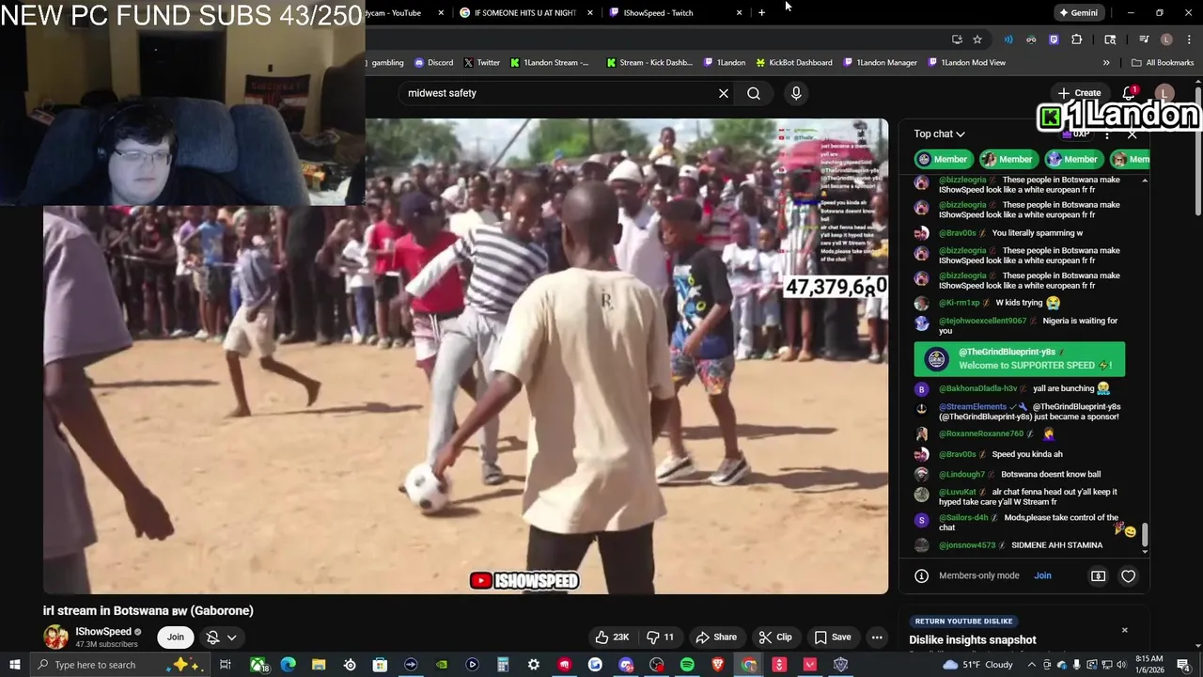Close the live chat panel
Screen dimensions: 1203x677
pyautogui.click(x=1132, y=134)
